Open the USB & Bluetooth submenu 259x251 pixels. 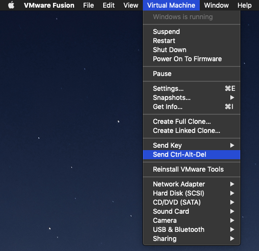192,229
